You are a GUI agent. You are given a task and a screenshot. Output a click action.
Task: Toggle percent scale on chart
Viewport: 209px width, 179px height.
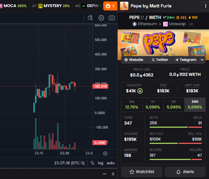(92, 163)
